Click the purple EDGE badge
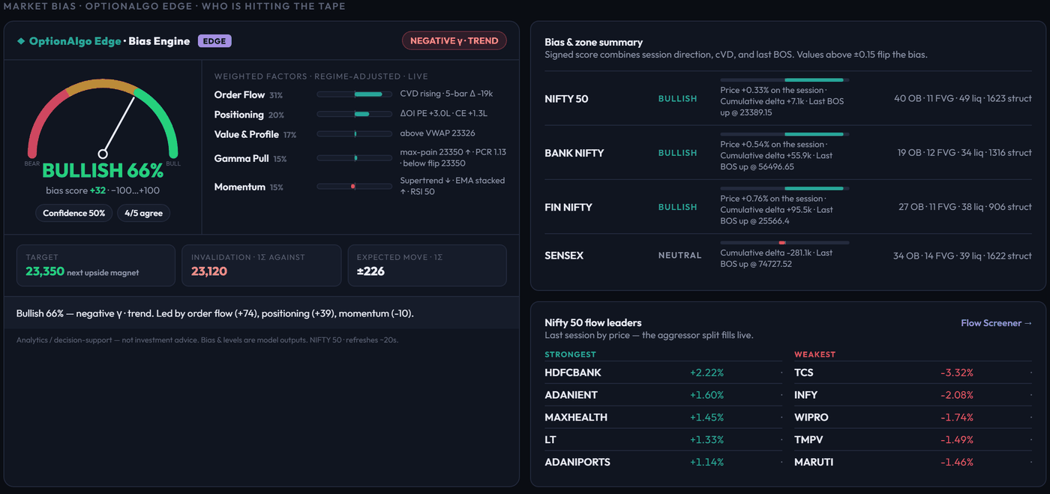The width and height of the screenshot is (1050, 494). coord(214,41)
